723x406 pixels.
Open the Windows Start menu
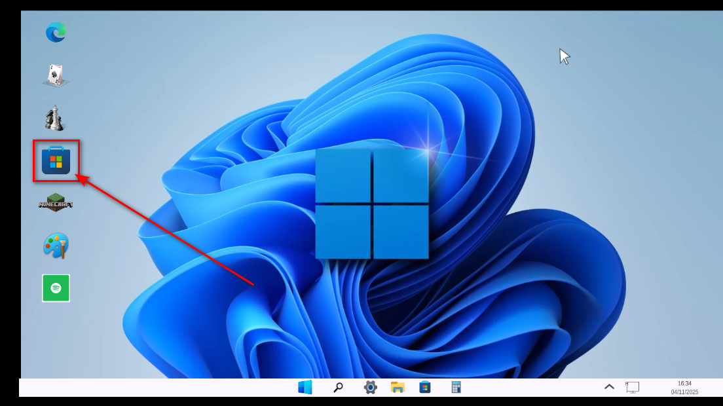(305, 387)
